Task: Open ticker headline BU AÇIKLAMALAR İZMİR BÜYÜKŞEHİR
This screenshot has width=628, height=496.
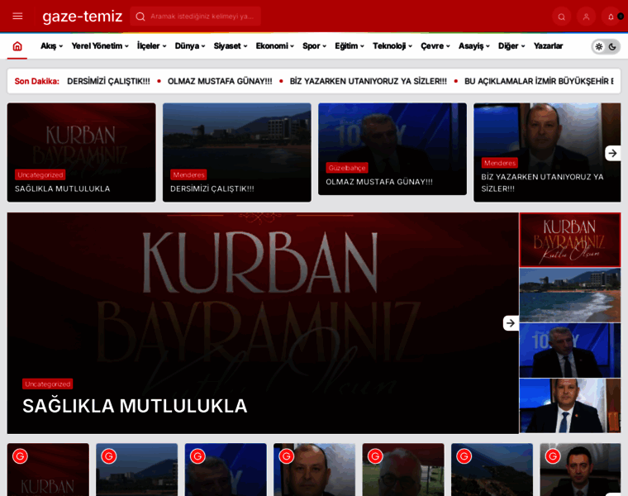Action: 539,81
